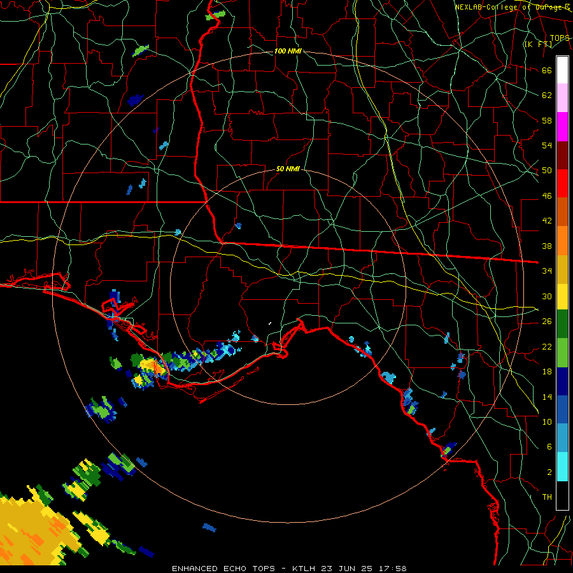The width and height of the screenshot is (573, 573).
Task: Select the white 66 kft legend swatch
Action: click(562, 70)
